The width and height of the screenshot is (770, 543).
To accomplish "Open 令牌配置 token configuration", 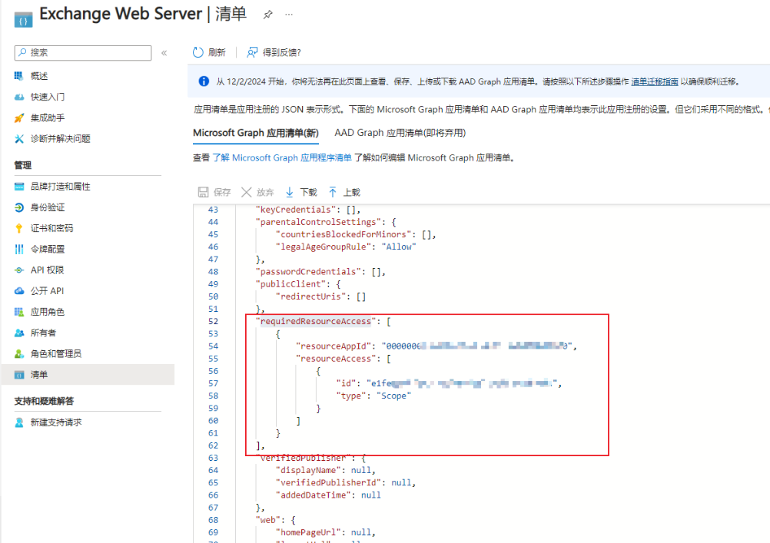I will pyautogui.click(x=47, y=249).
